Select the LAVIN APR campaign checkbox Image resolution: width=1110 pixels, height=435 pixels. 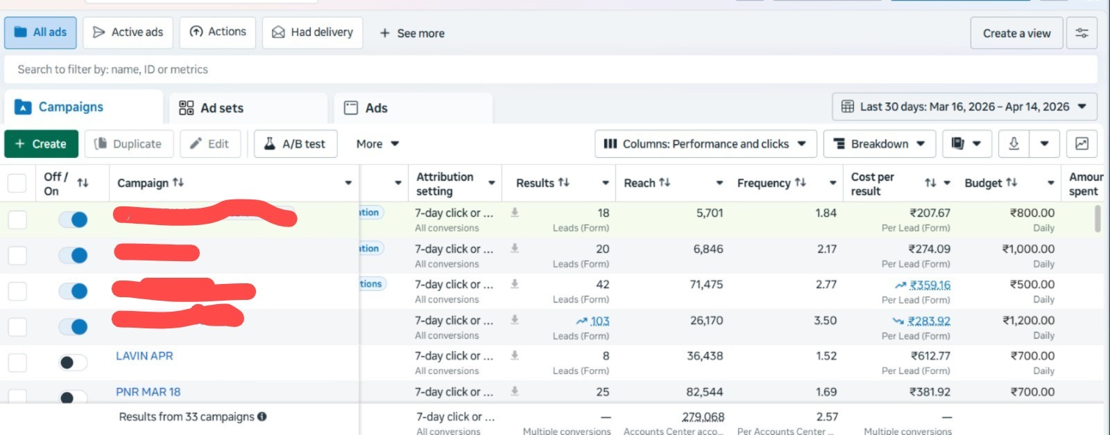click(17, 362)
